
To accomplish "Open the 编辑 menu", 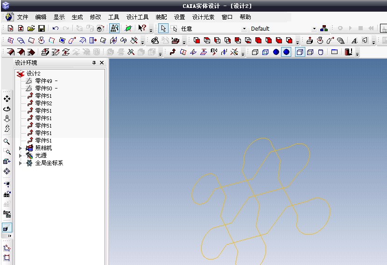I will [41, 17].
